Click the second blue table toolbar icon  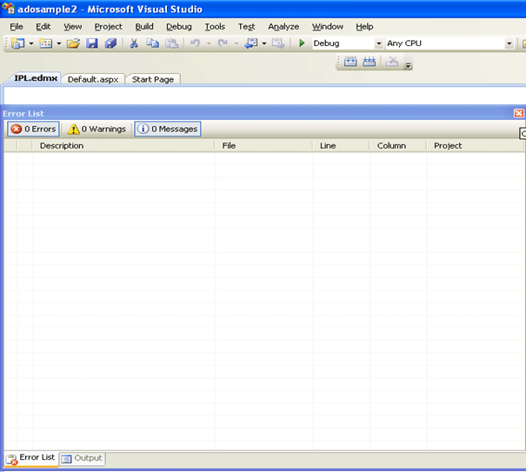(x=369, y=62)
